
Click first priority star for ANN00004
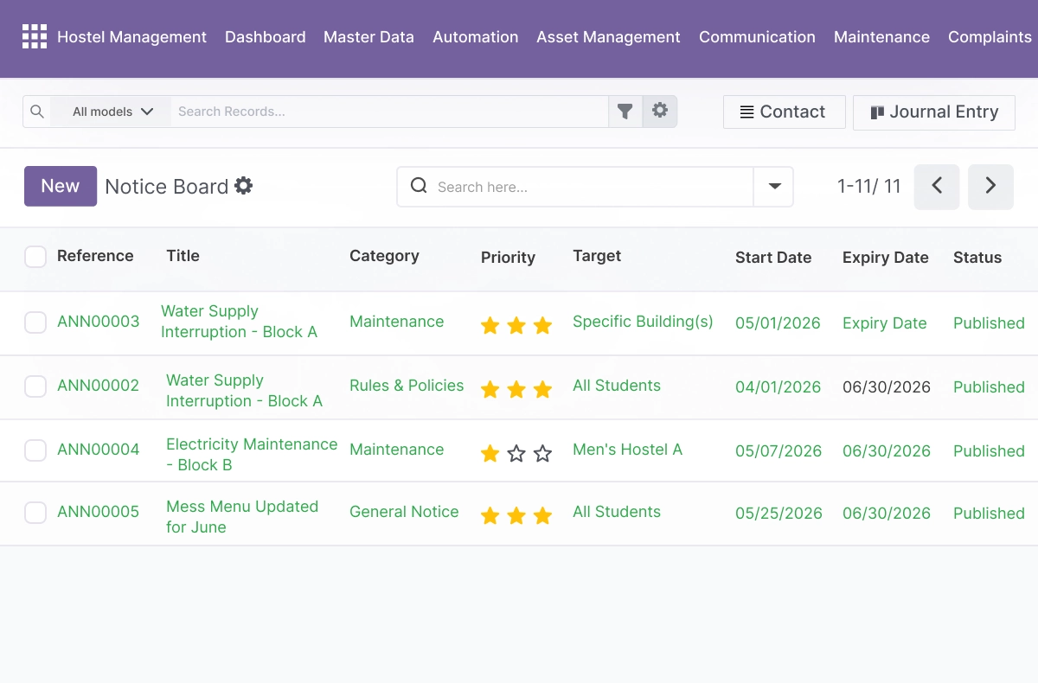click(490, 453)
